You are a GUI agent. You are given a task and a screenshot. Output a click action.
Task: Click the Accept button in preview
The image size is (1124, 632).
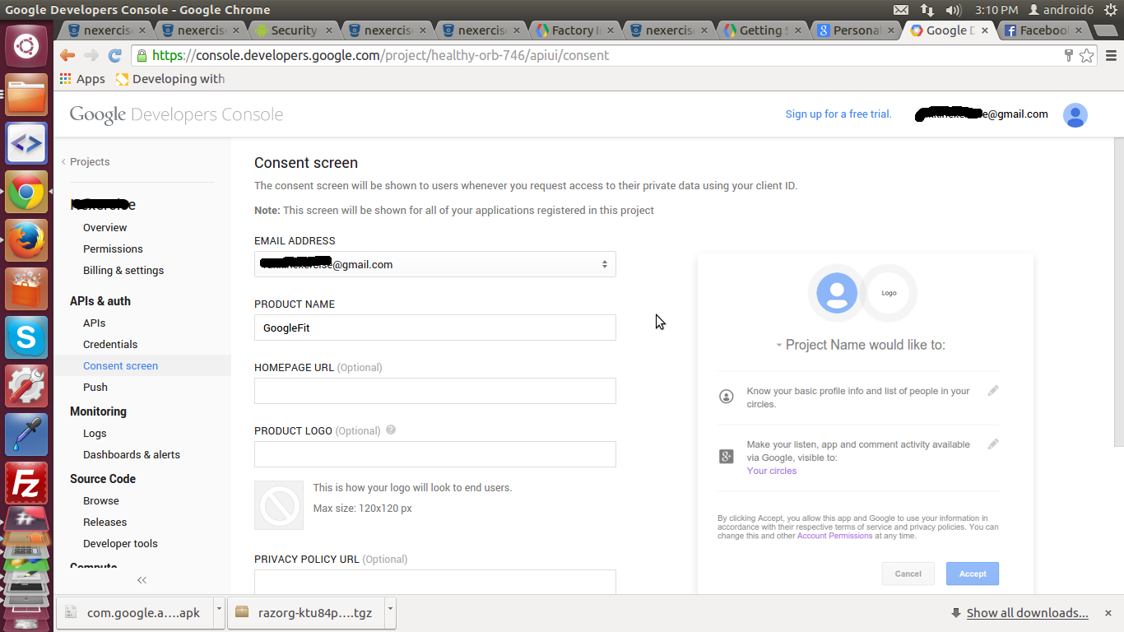tap(973, 574)
